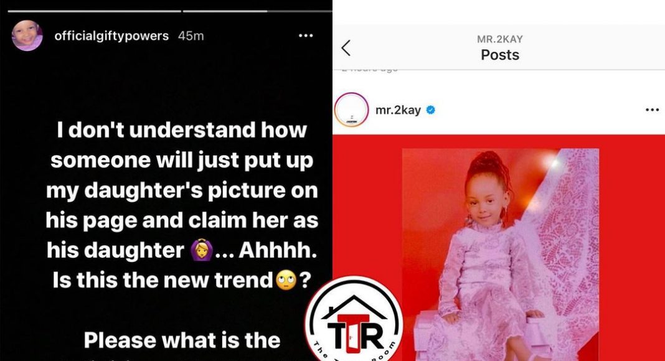The width and height of the screenshot is (665, 361).
Task: Click the mr.2kay username on the post
Action: click(x=399, y=110)
